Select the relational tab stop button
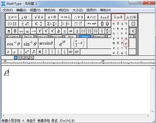Image resolution: width=156 pixels, height=123 pixels. [28, 58]
